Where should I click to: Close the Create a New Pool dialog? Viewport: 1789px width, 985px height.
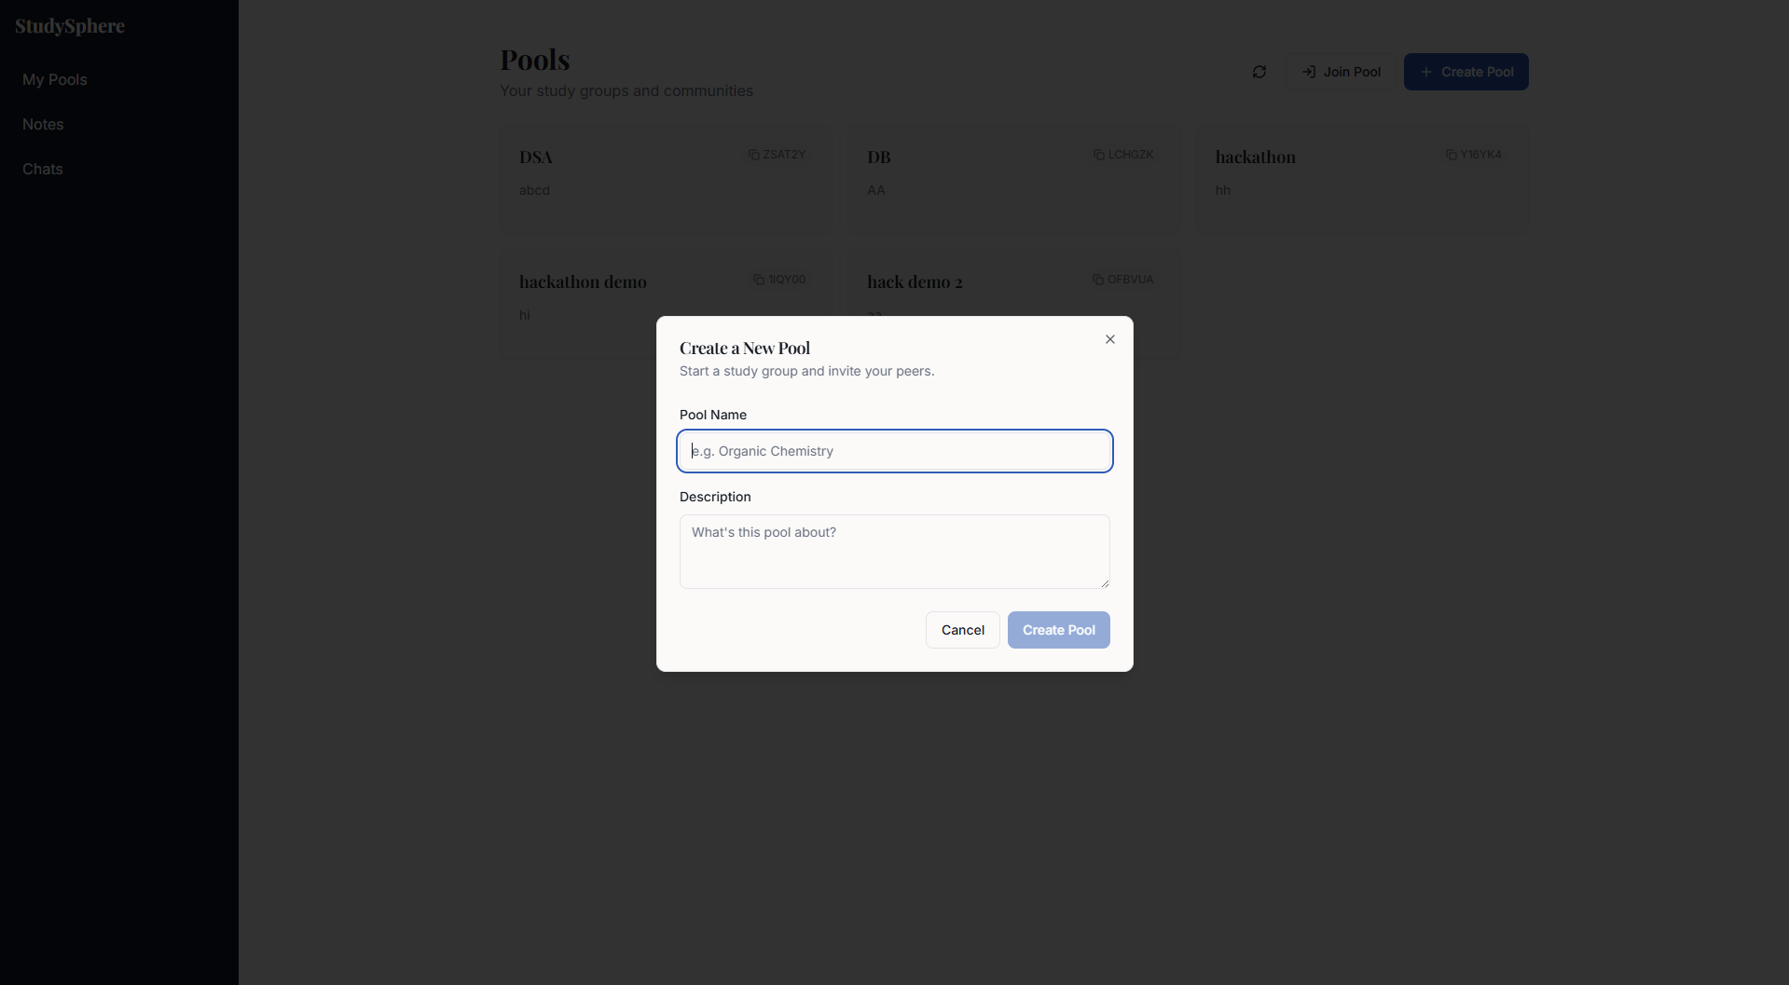pyautogui.click(x=1110, y=339)
